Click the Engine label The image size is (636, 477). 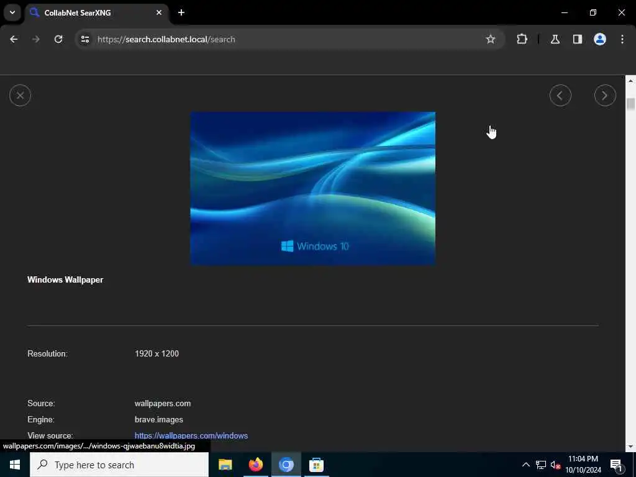pos(41,419)
